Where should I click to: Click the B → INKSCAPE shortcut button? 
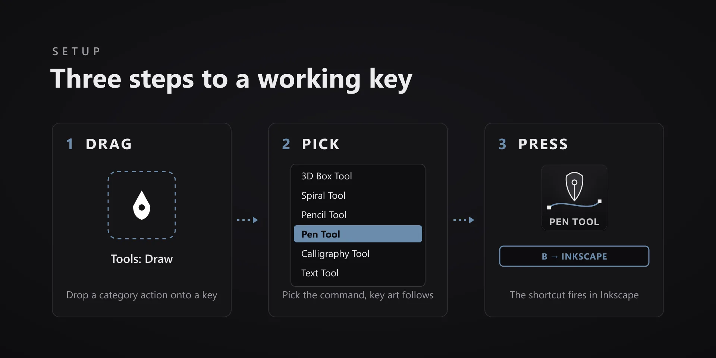point(574,256)
